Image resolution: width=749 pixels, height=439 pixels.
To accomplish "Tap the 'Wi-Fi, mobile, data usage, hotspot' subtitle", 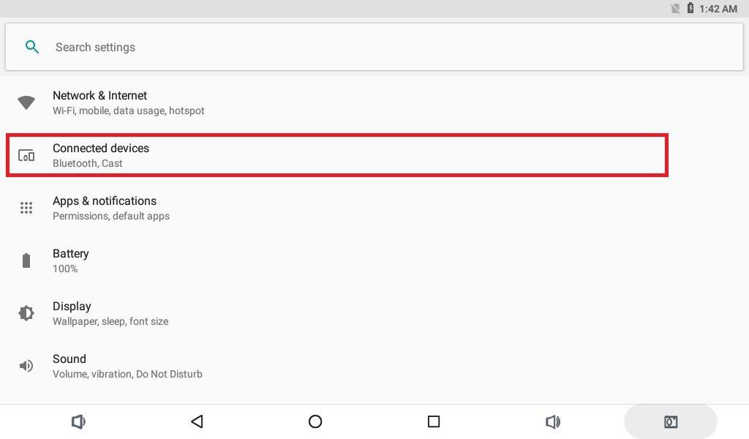I will [x=129, y=110].
